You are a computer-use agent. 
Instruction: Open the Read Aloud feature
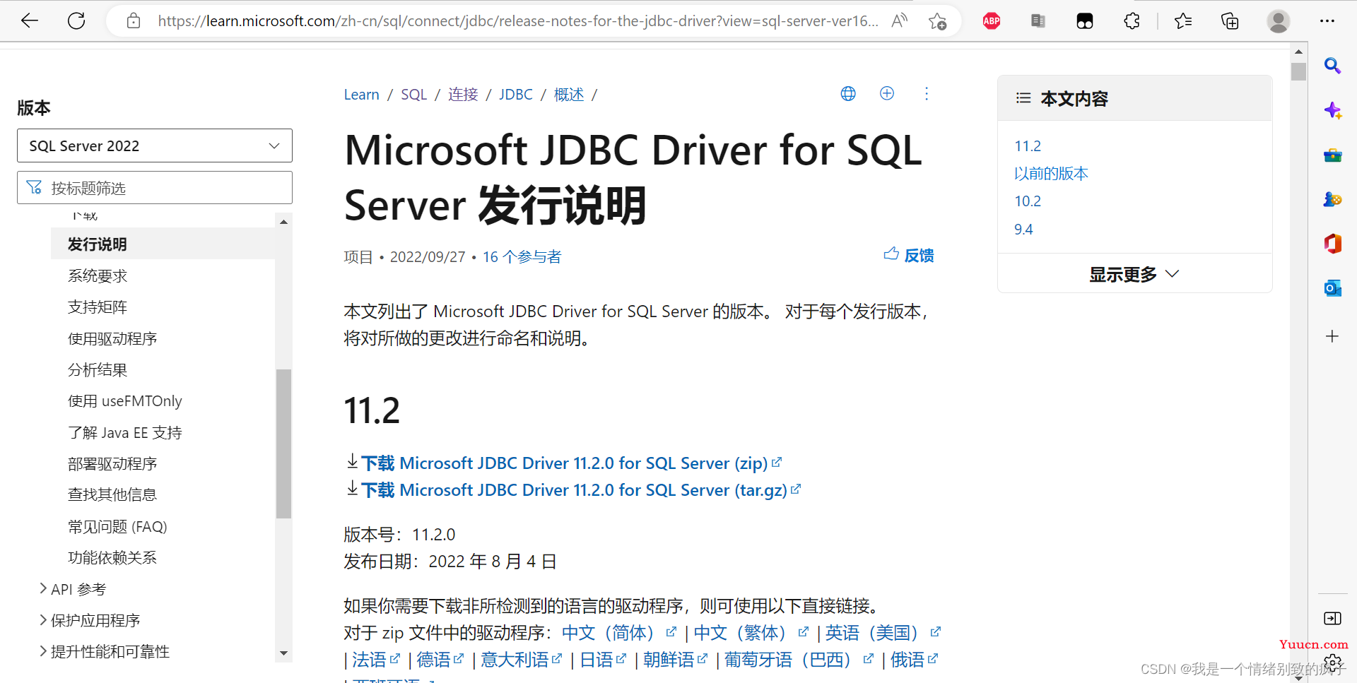pyautogui.click(x=899, y=21)
